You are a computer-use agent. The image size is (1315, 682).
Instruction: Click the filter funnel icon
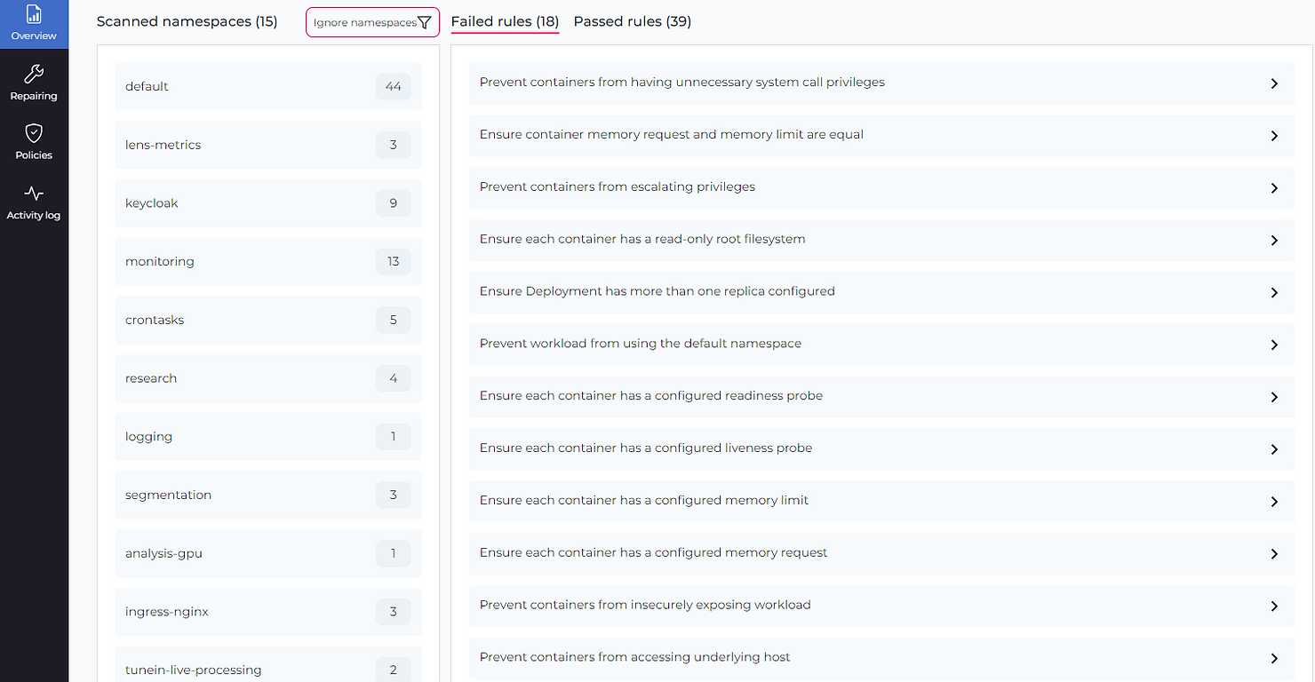(x=425, y=22)
